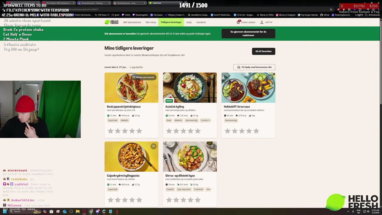Rate Rask japansk kjøttdeigtaco five stars
Image resolution: width=382 pixels, height=215 pixels.
coord(139,131)
